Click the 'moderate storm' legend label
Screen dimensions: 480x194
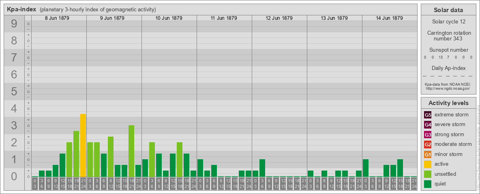[453, 144]
